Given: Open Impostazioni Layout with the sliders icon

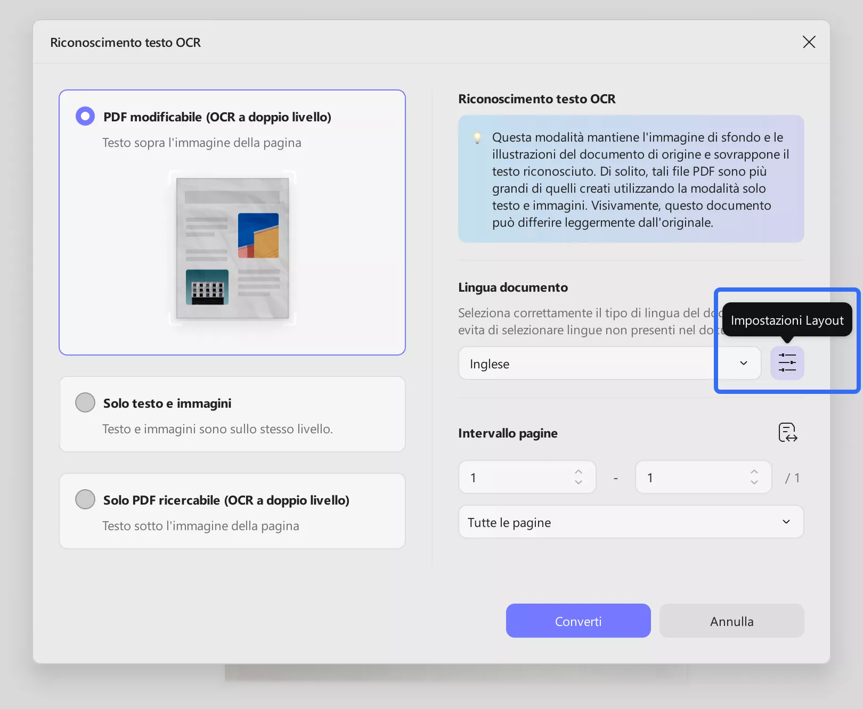Looking at the screenshot, I should click(787, 363).
